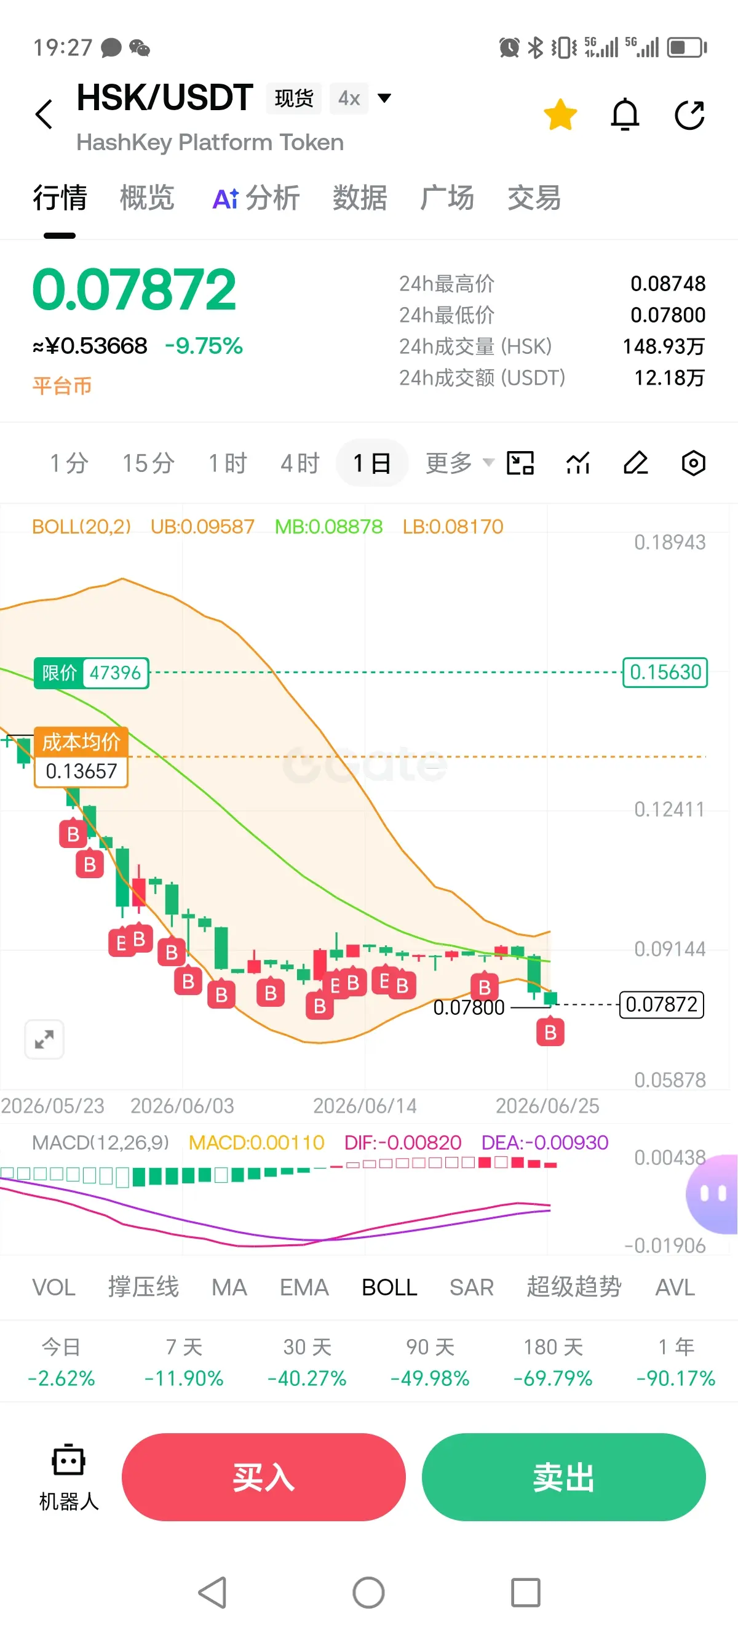The width and height of the screenshot is (738, 1632).
Task: Tap green 卖出 sell button
Action: pos(563,1477)
